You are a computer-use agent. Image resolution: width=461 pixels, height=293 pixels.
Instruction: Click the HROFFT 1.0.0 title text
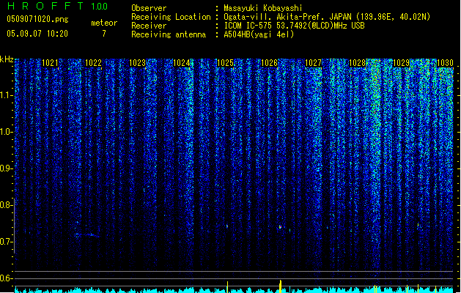tap(57, 6)
